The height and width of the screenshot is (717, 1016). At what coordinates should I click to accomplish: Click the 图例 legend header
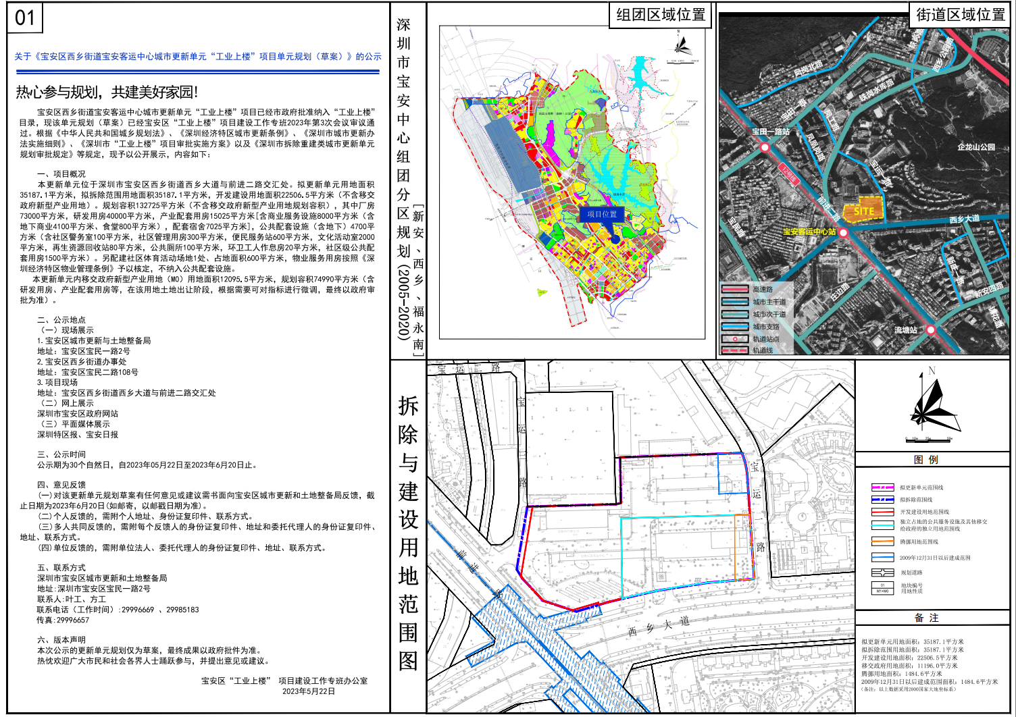click(925, 460)
